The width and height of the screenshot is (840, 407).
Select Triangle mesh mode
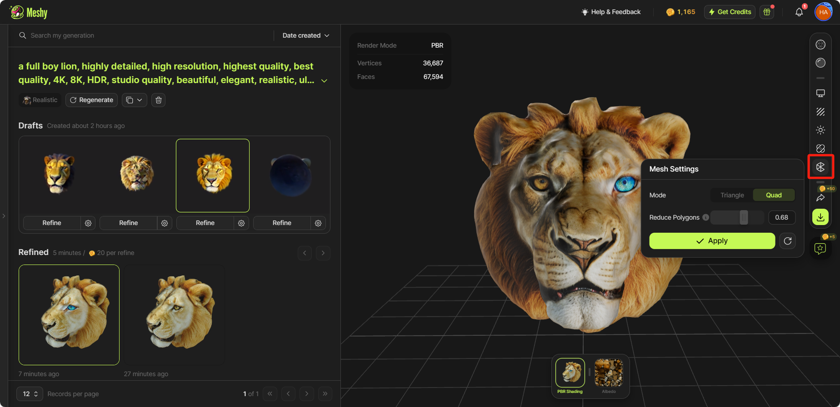point(732,195)
